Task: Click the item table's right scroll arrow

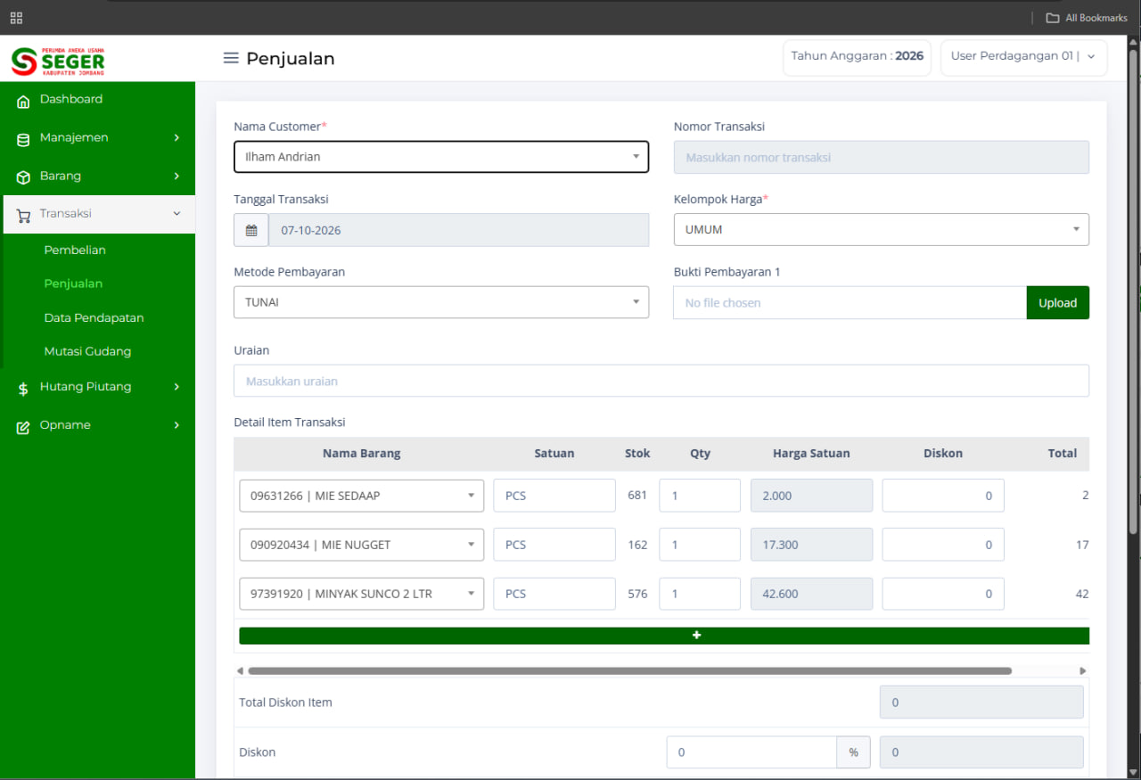Action: click(1083, 670)
